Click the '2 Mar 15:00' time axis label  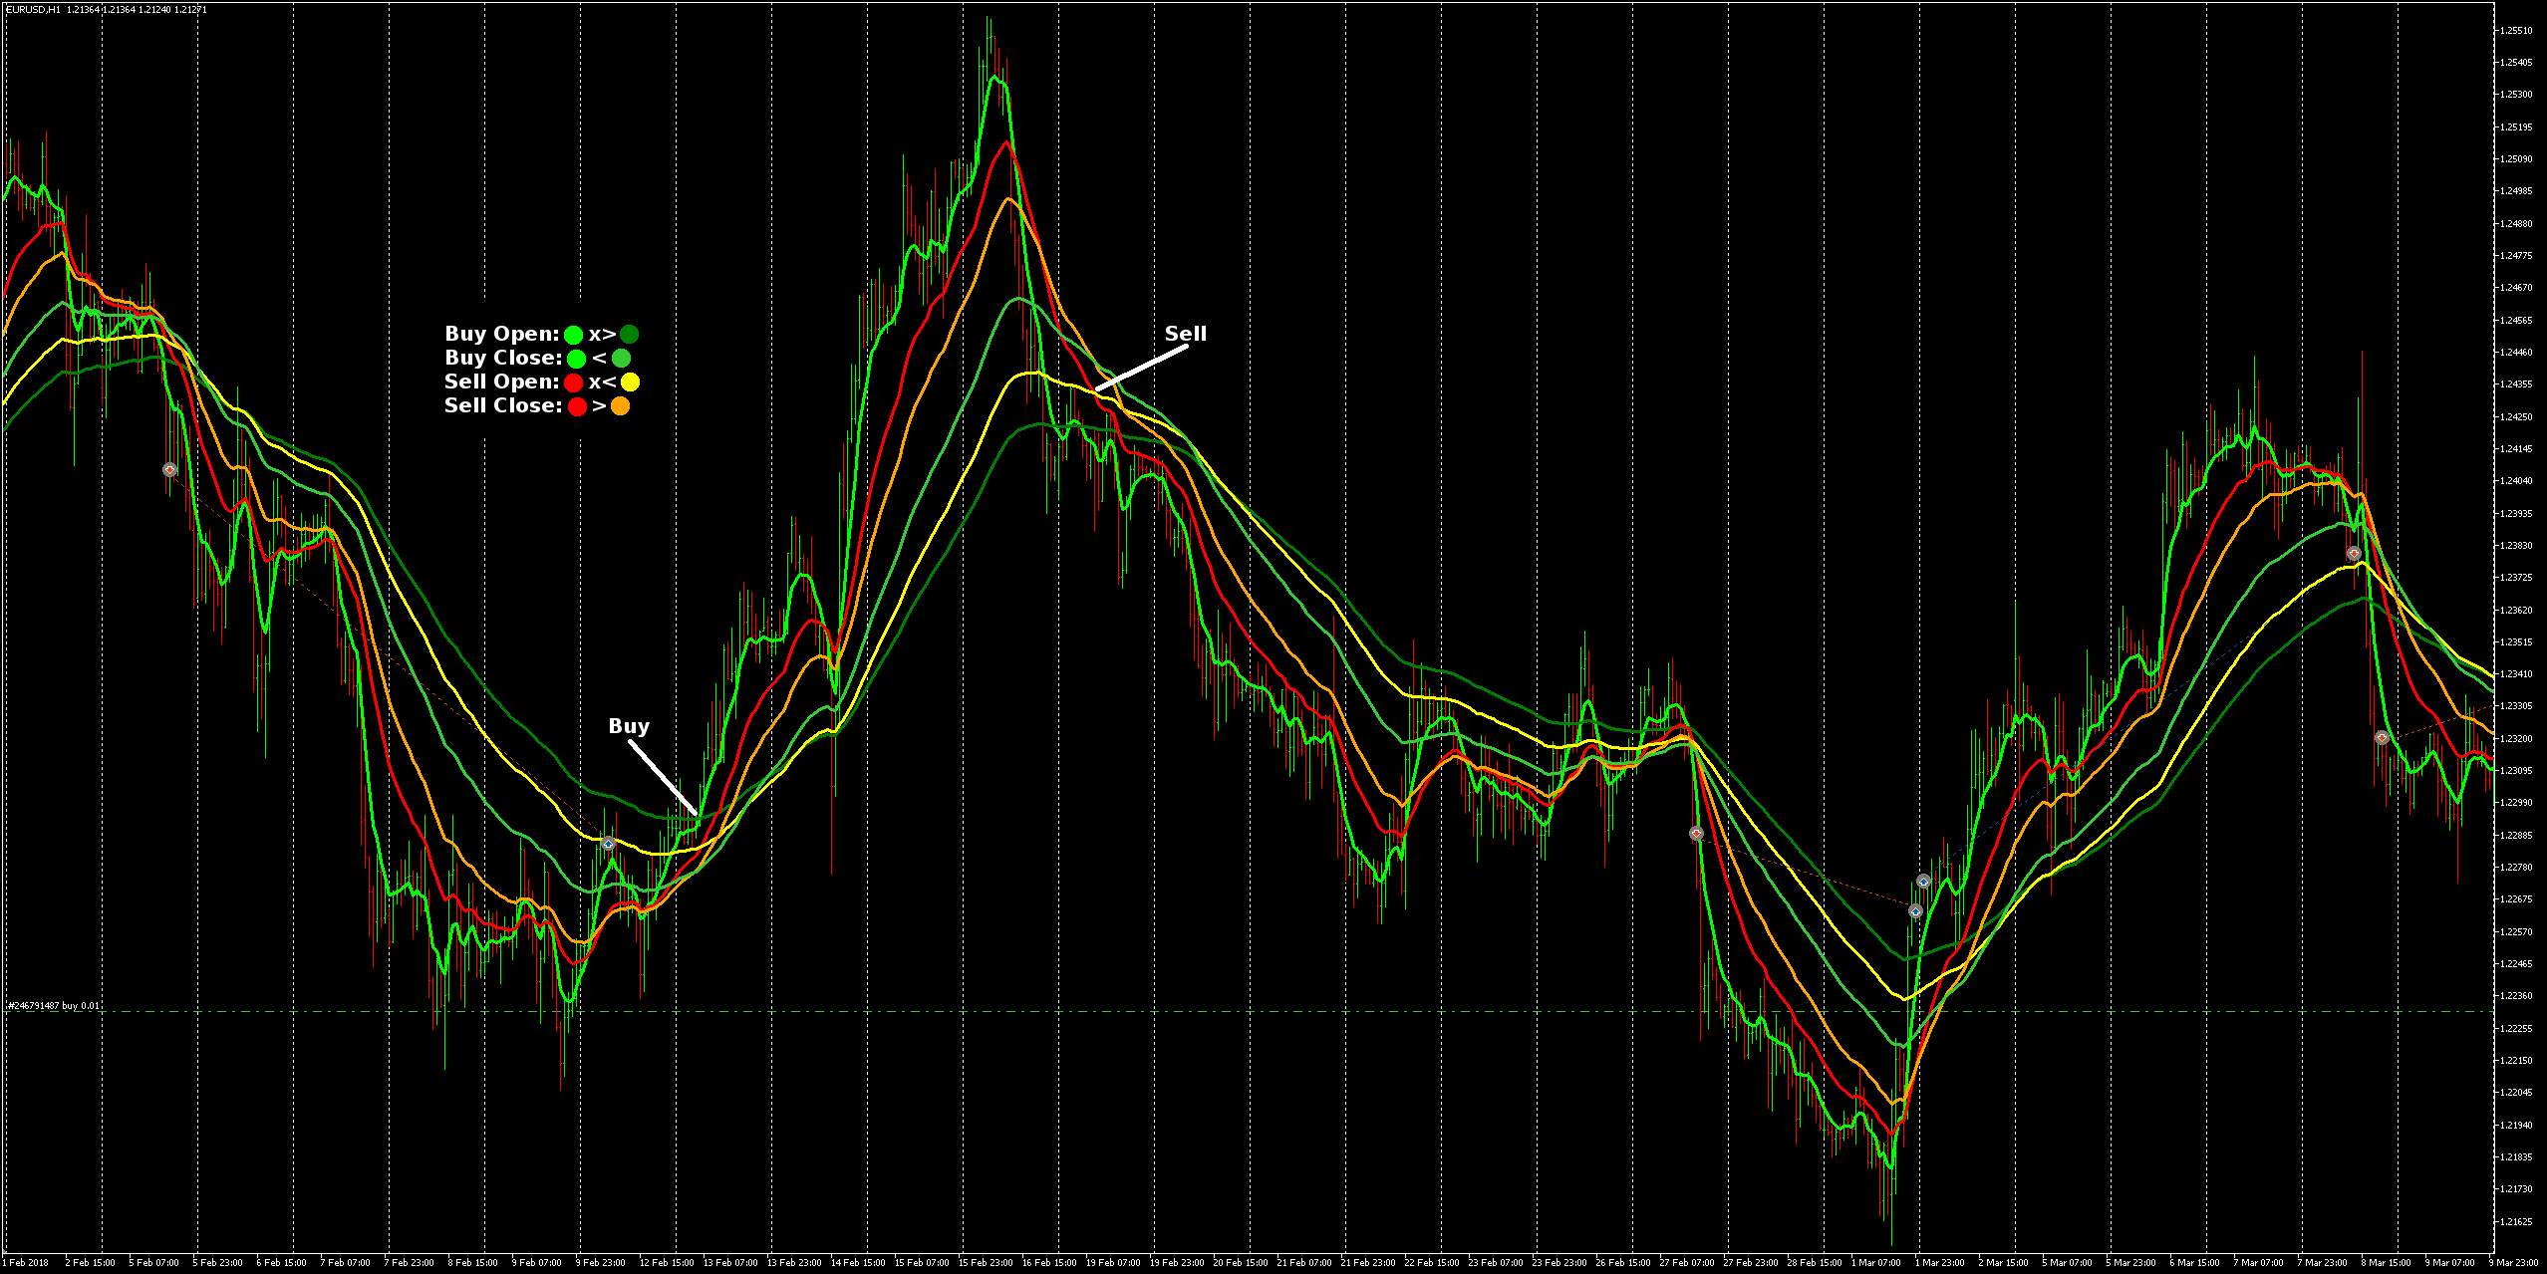click(x=2003, y=1263)
